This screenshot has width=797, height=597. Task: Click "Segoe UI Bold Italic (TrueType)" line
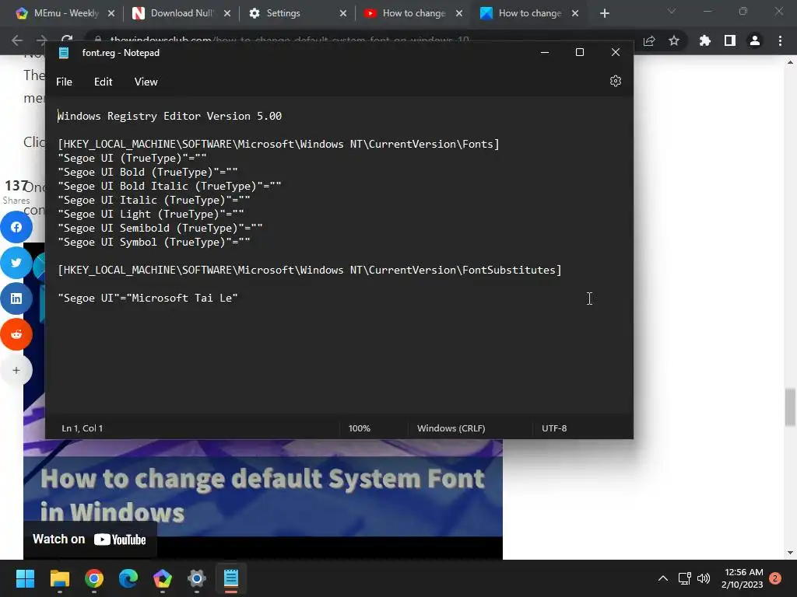click(169, 187)
